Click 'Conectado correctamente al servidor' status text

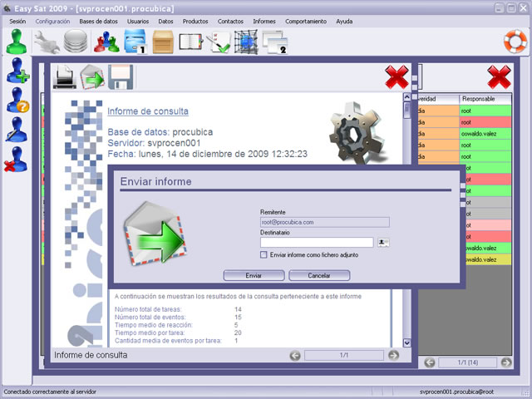[50, 392]
